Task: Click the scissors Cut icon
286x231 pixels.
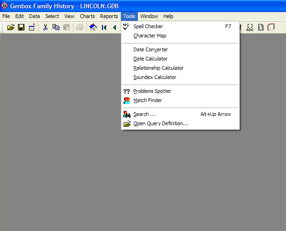Action: [45, 27]
